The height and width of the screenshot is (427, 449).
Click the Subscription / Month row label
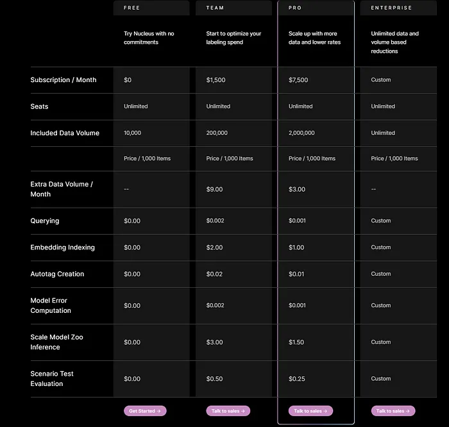(x=64, y=80)
